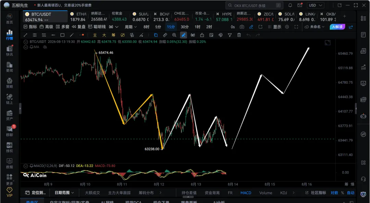Screen dimensions: 370x203
Task: Open the mail messages icon
Action: click(300, 5)
